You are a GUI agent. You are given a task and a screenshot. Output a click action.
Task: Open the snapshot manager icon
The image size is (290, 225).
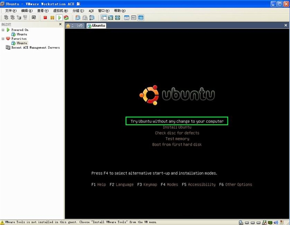(92, 17)
